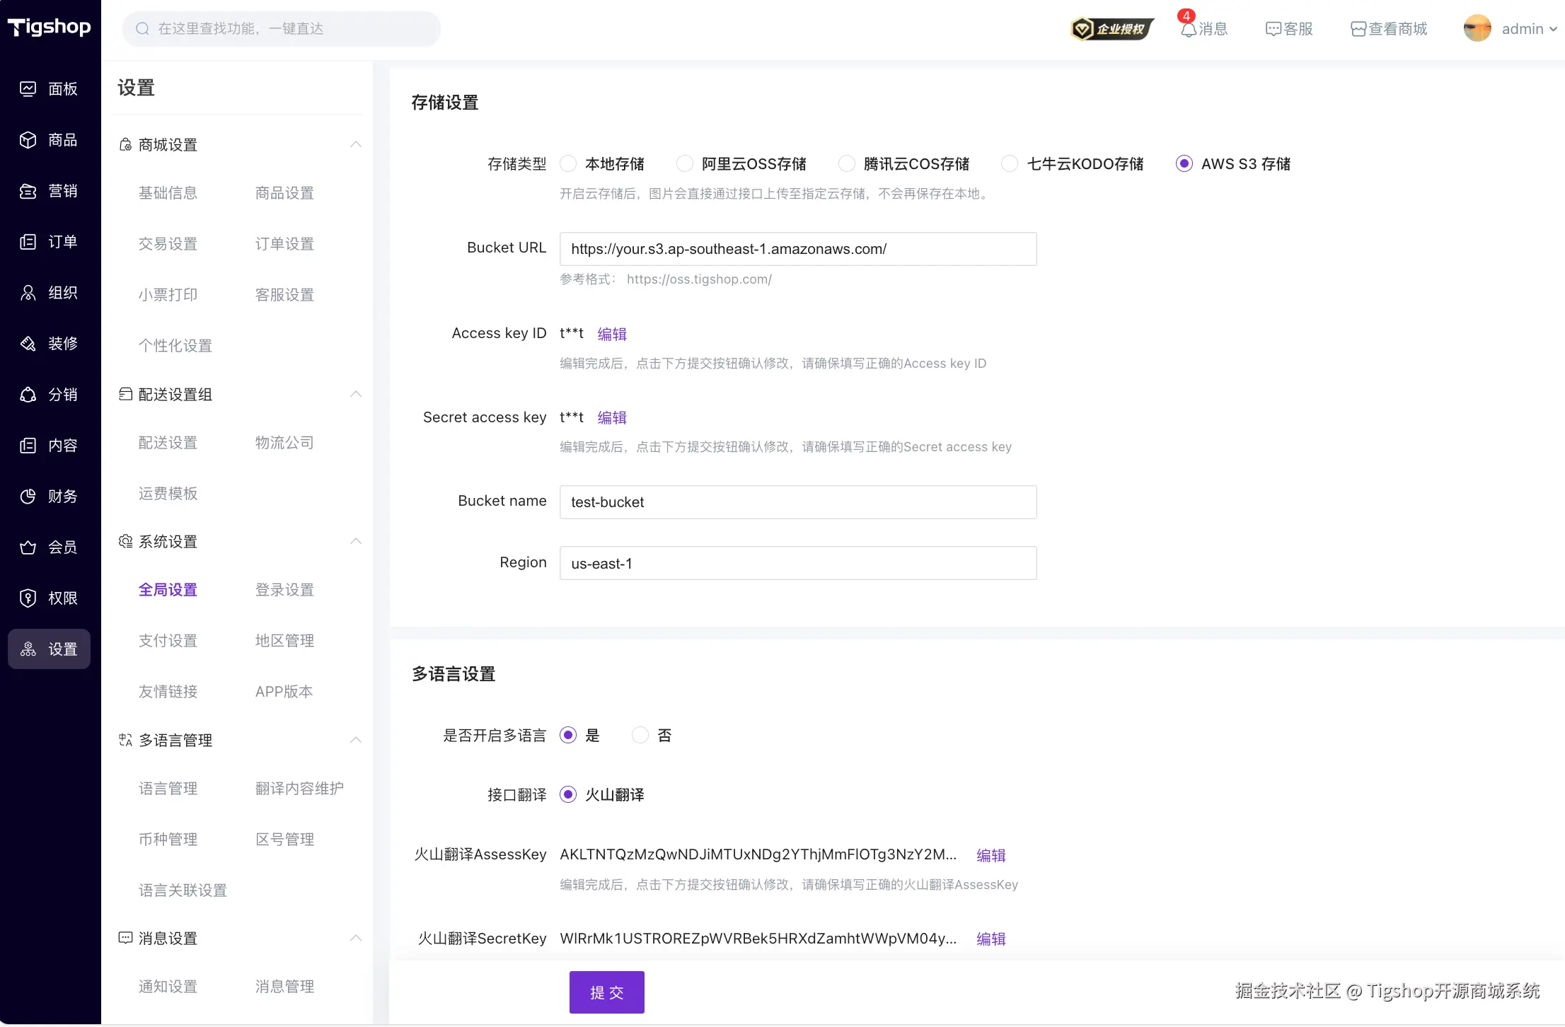Select the 本地存储 storage type radio
1565x1027 pixels.
[x=568, y=164]
